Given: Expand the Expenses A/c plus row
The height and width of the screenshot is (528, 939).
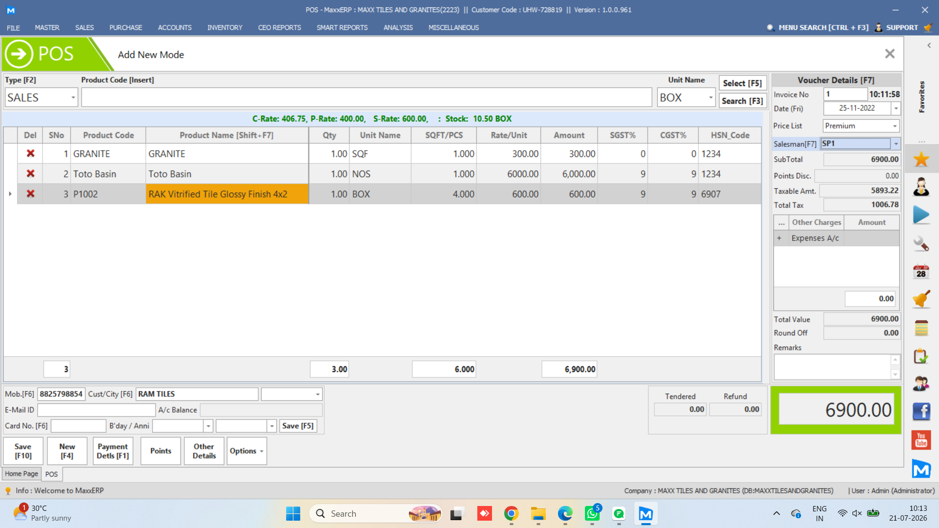Looking at the screenshot, I should (779, 238).
